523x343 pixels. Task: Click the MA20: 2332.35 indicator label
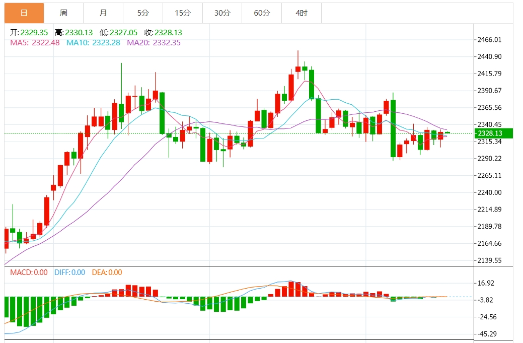tap(154, 43)
